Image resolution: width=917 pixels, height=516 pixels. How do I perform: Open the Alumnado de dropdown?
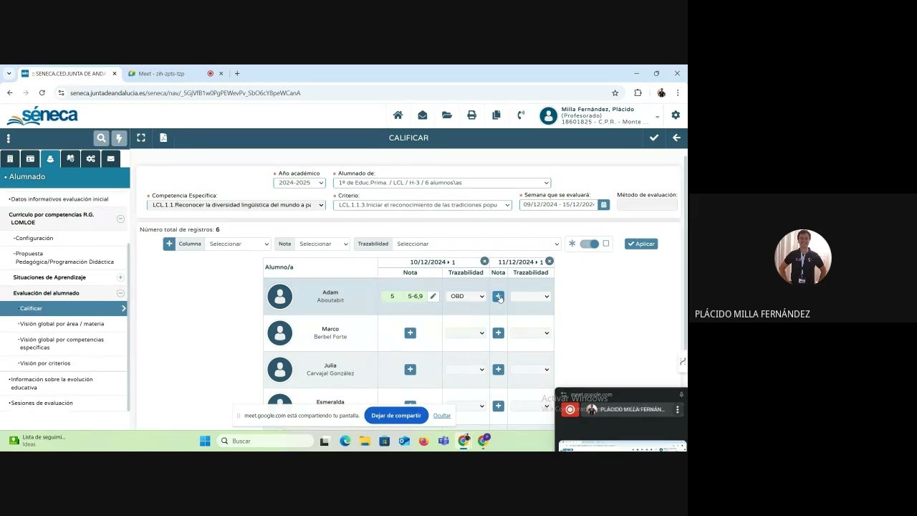click(x=442, y=183)
